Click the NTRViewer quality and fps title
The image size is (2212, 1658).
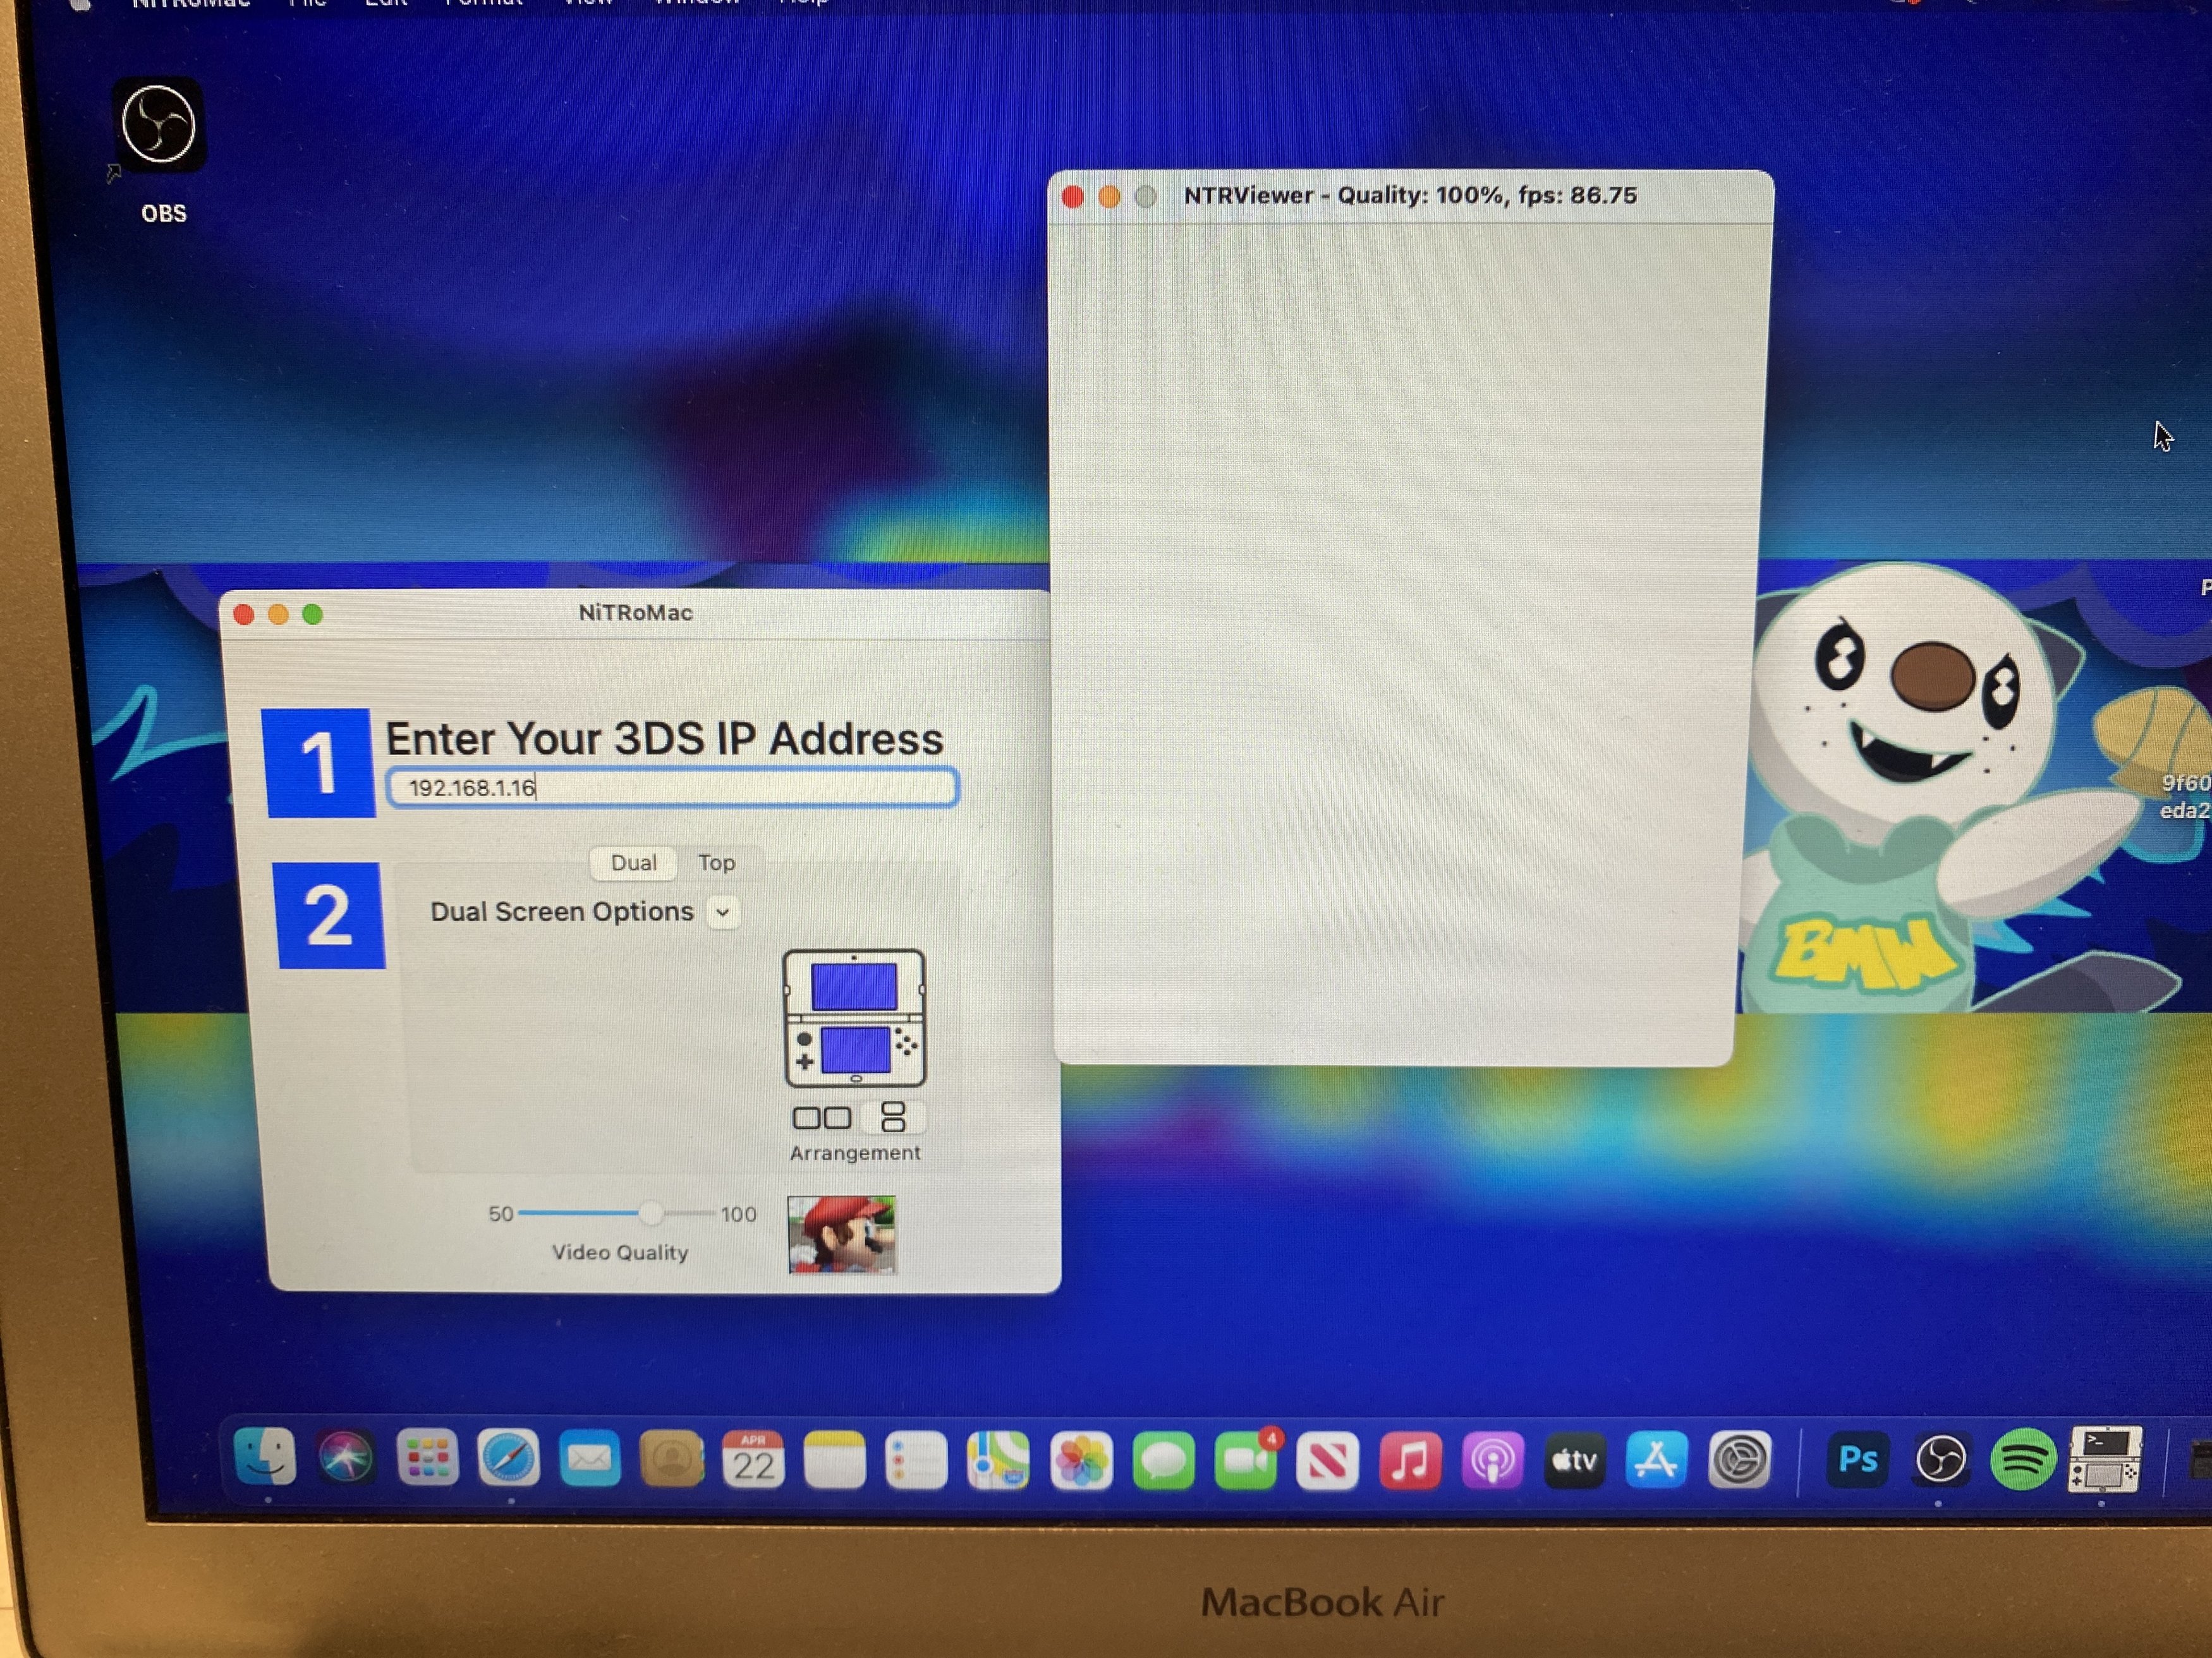[1410, 196]
